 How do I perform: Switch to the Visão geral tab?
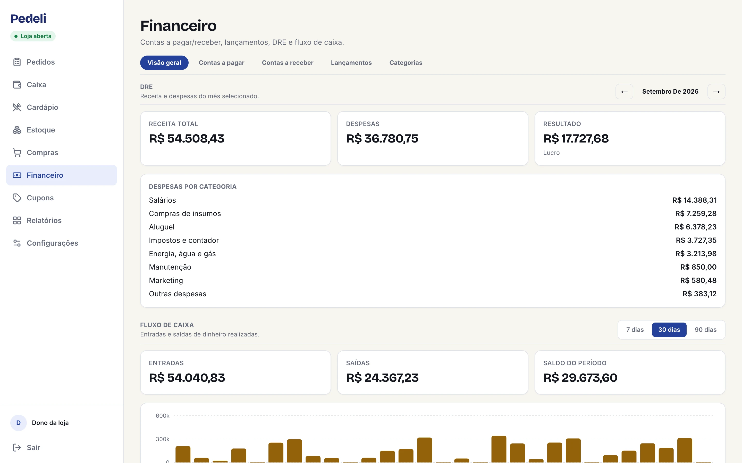[164, 63]
